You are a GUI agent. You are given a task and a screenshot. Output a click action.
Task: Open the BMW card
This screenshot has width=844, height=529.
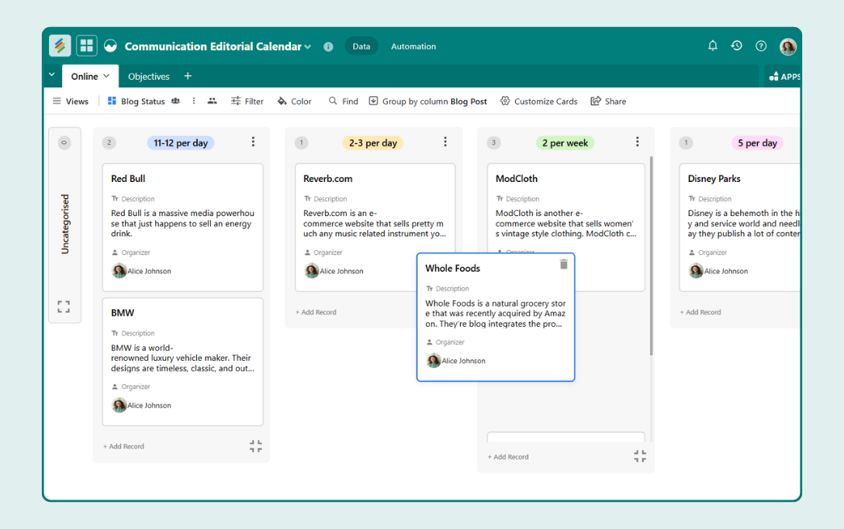182,362
